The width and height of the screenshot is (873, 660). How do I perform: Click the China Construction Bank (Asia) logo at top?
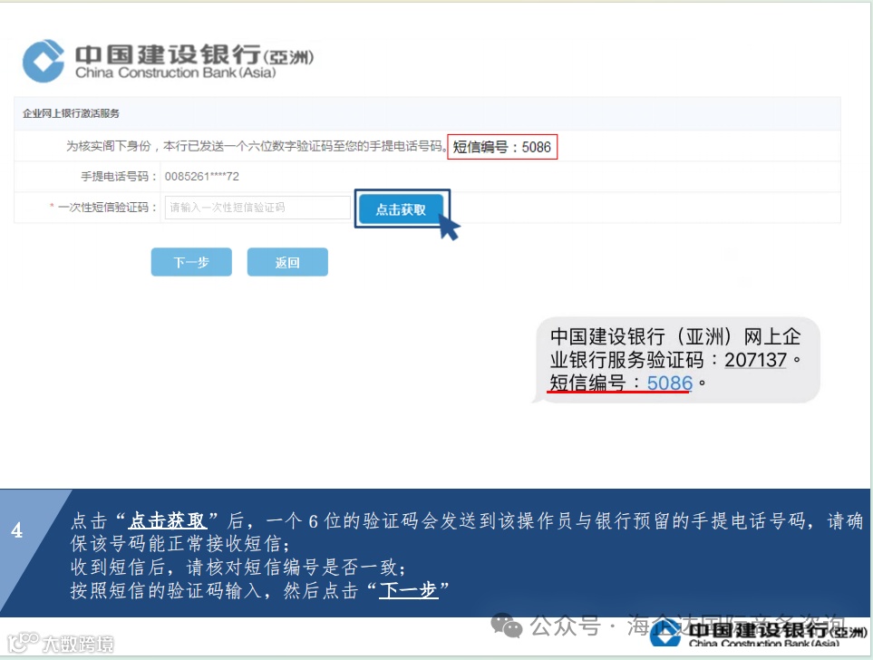point(168,61)
